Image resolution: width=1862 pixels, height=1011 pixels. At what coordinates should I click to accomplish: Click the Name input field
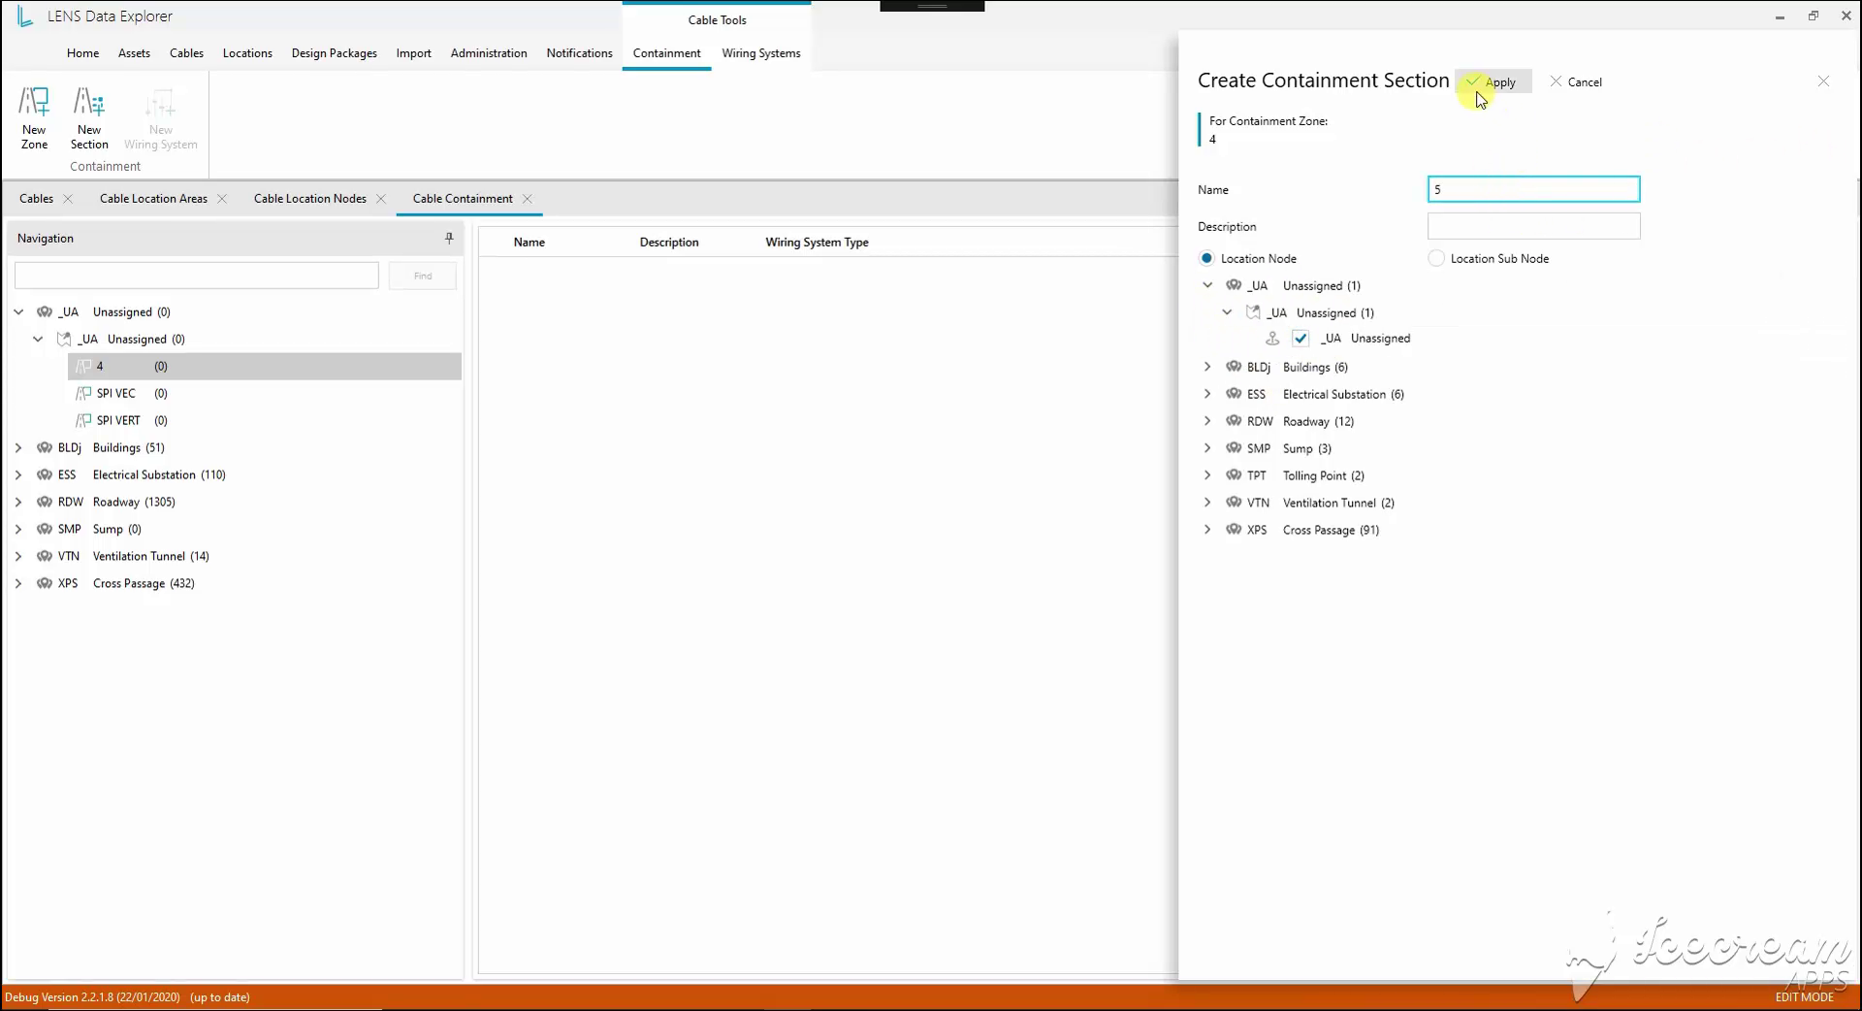click(1534, 189)
